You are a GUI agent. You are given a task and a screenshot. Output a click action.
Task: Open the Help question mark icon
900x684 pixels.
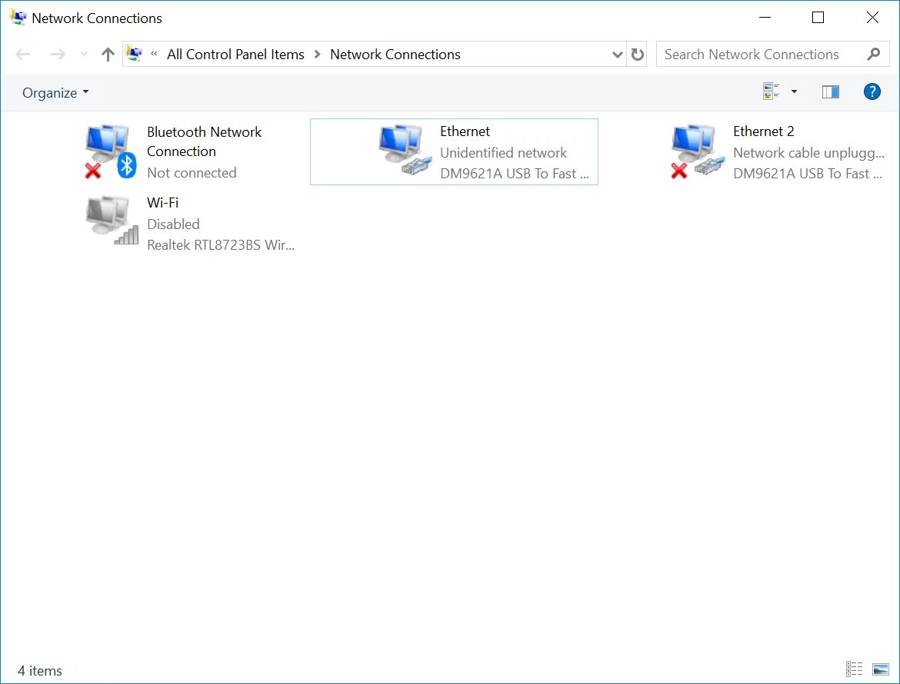(872, 91)
